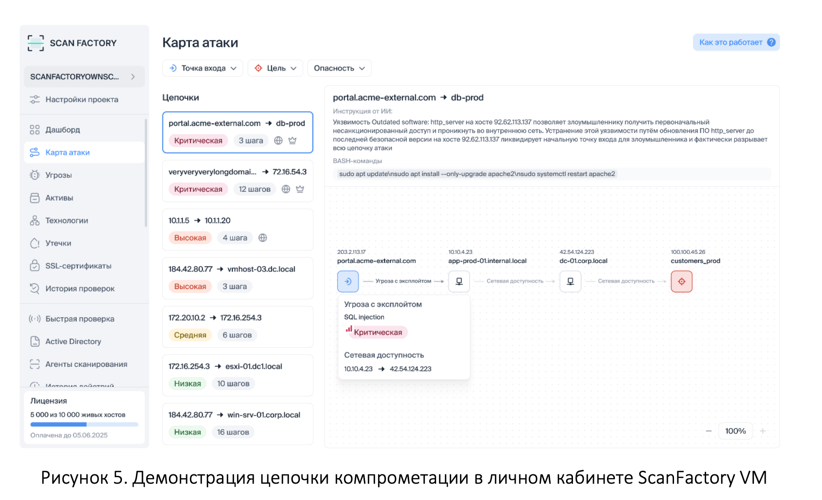Select the veryveryverylongdomai... → 72.16.54.3 chain

237,181
